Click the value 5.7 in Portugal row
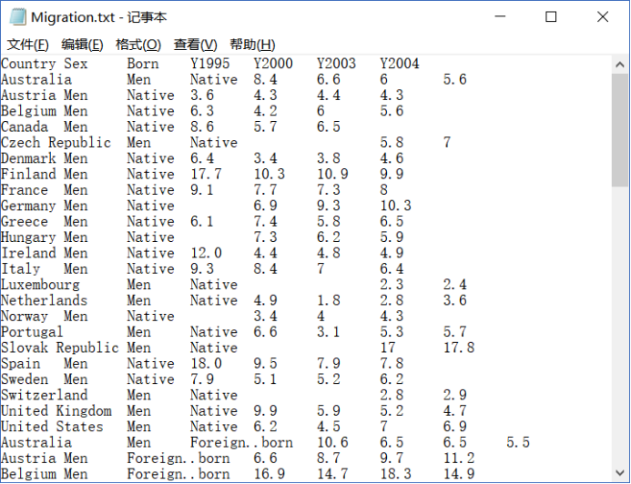This screenshot has height=484, width=631. pos(454,332)
